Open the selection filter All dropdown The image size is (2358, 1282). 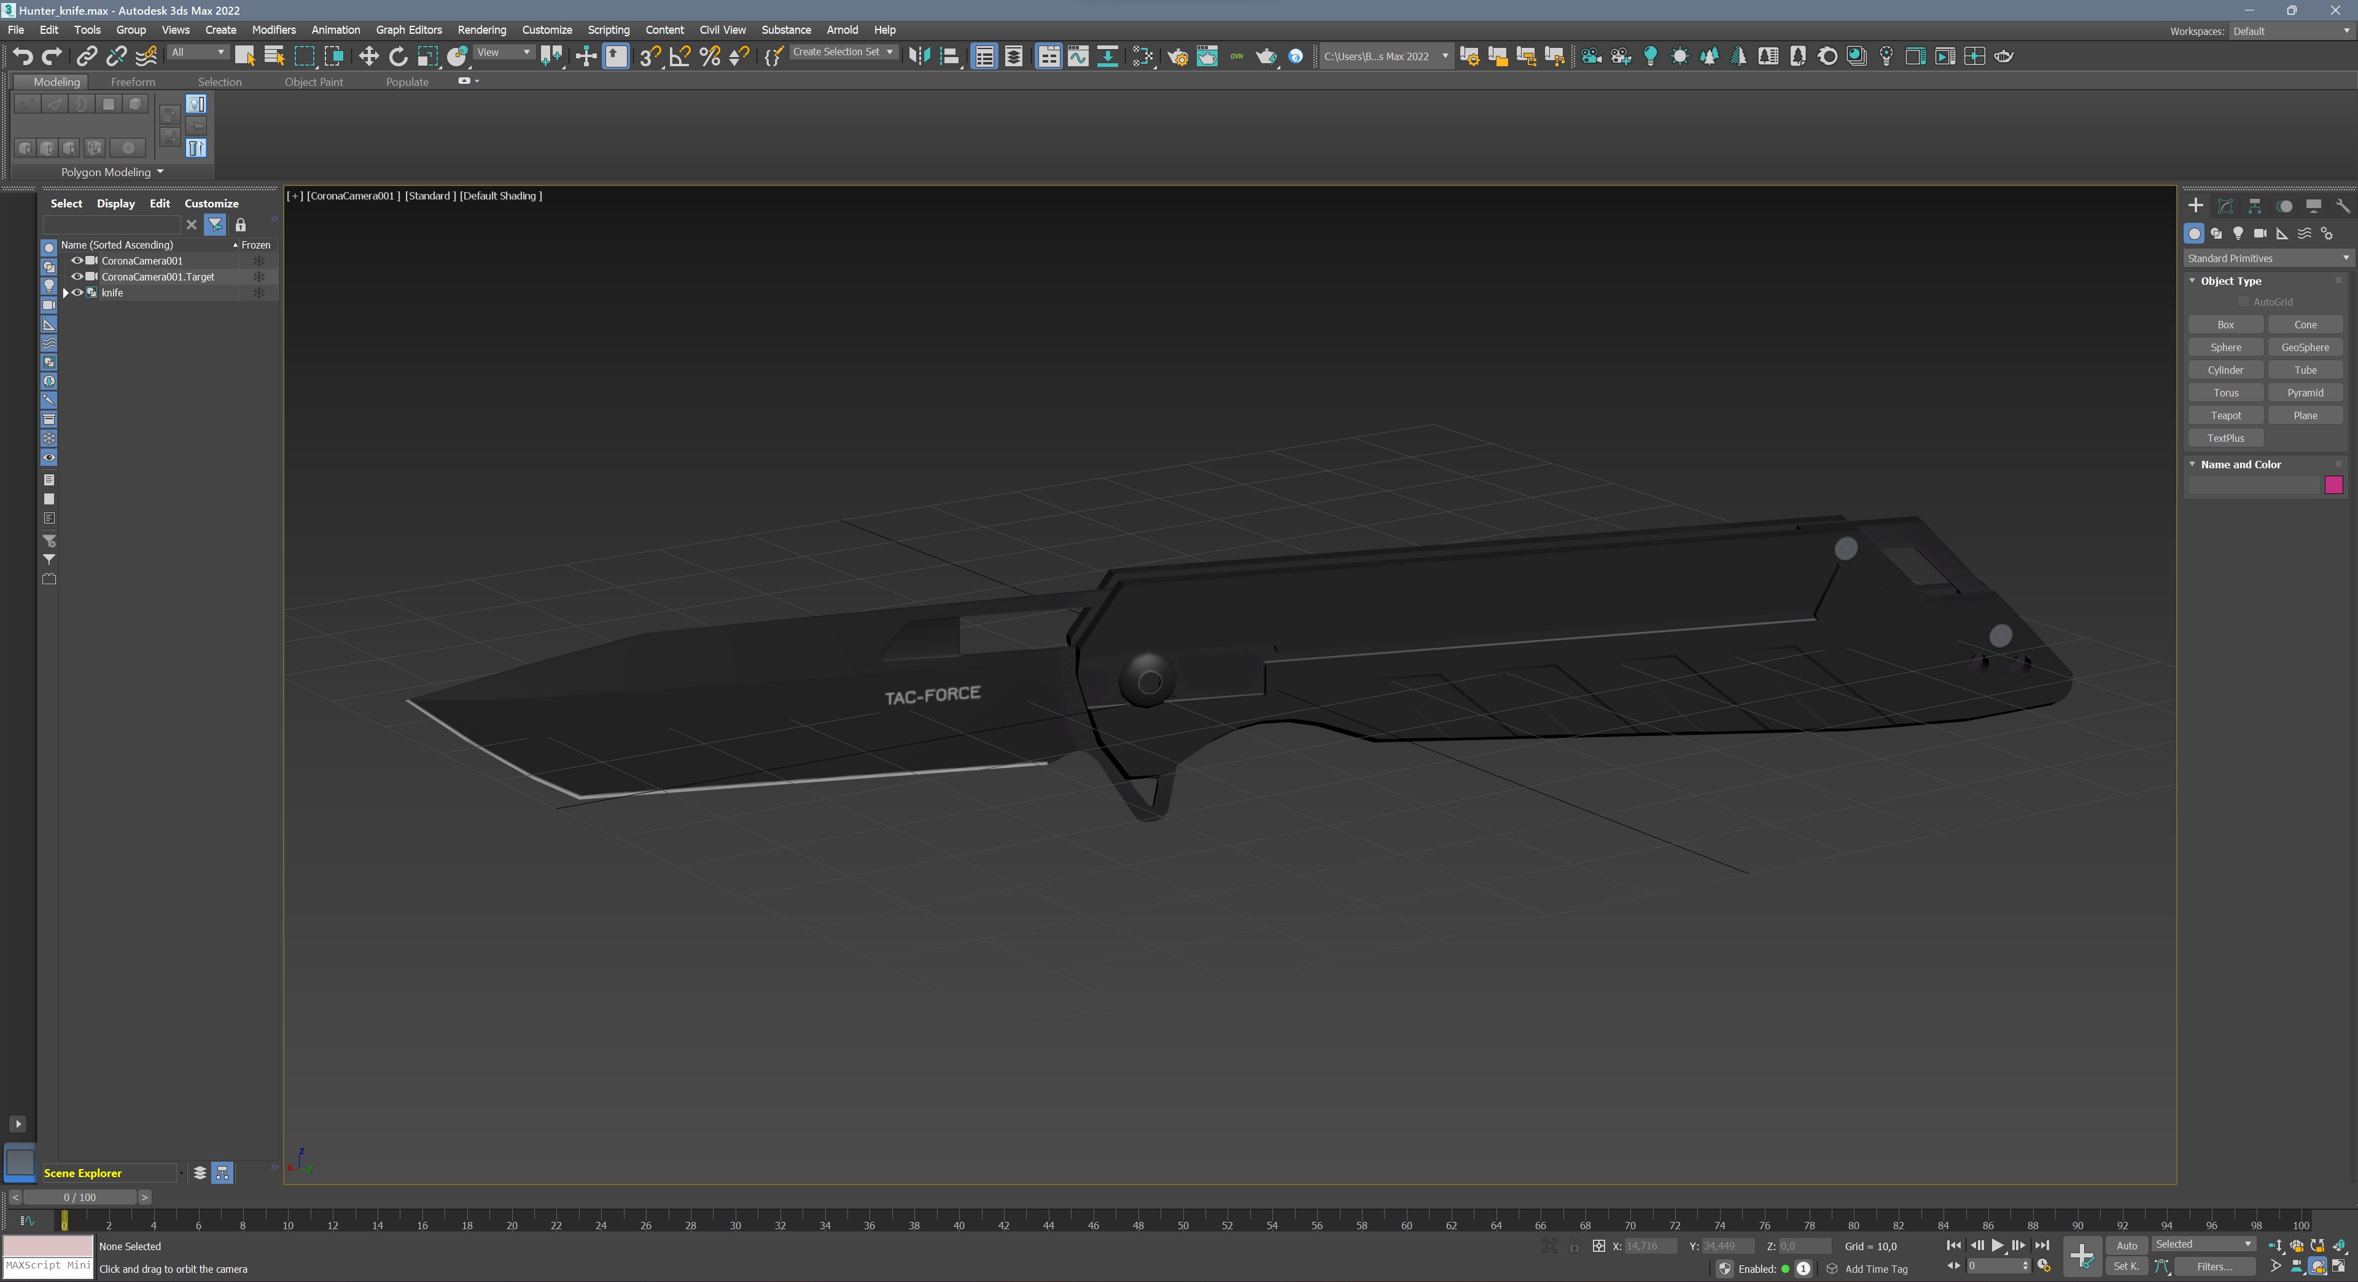pyautogui.click(x=198, y=53)
